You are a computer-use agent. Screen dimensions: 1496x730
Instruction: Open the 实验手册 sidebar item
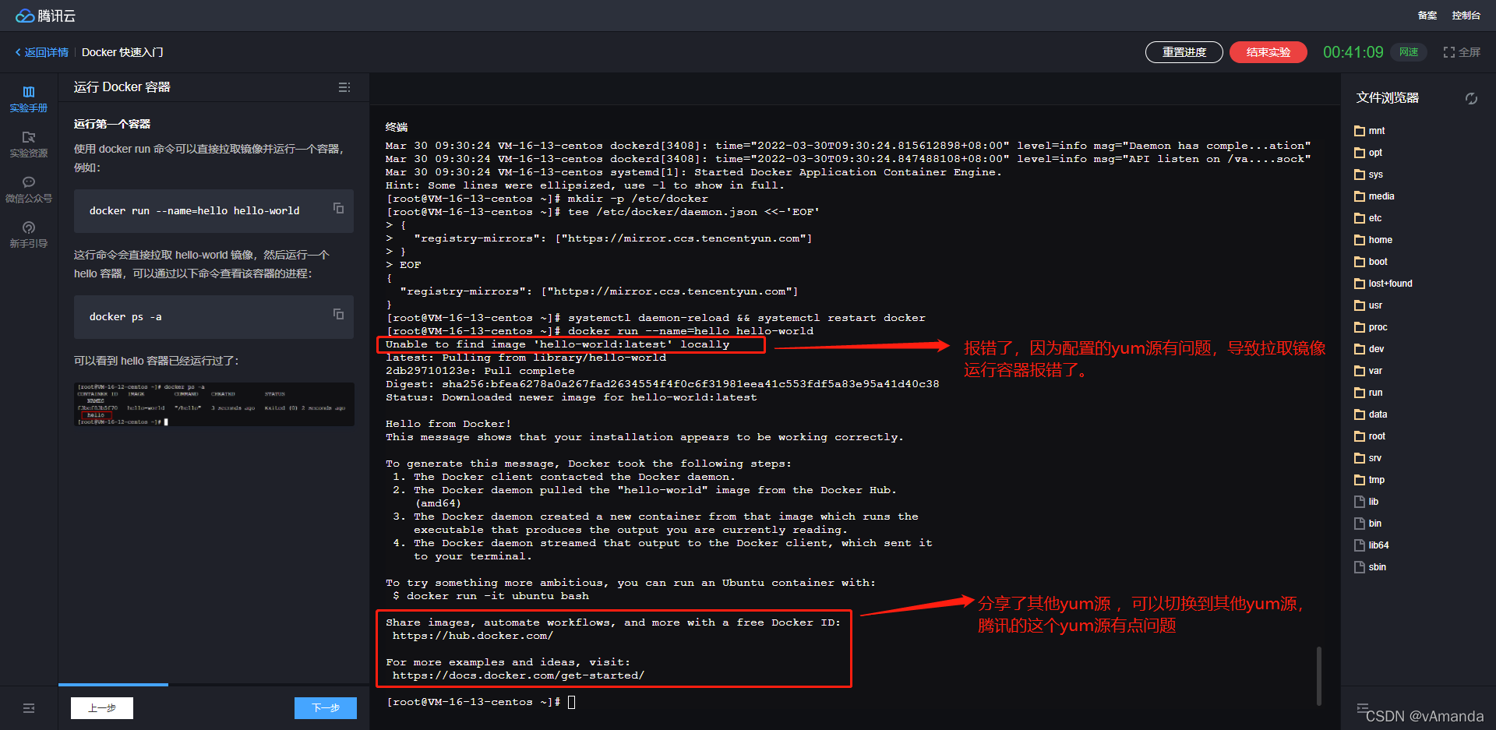tap(29, 99)
